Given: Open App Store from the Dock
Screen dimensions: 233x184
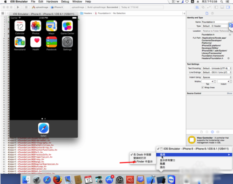Looking at the screenshot, I should 110,180.
